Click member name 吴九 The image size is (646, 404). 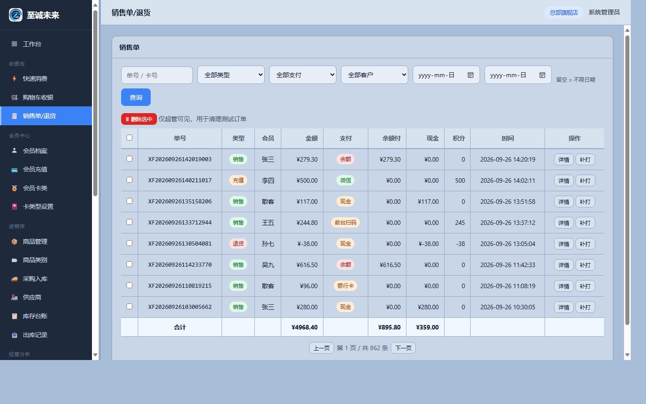[x=268, y=265]
